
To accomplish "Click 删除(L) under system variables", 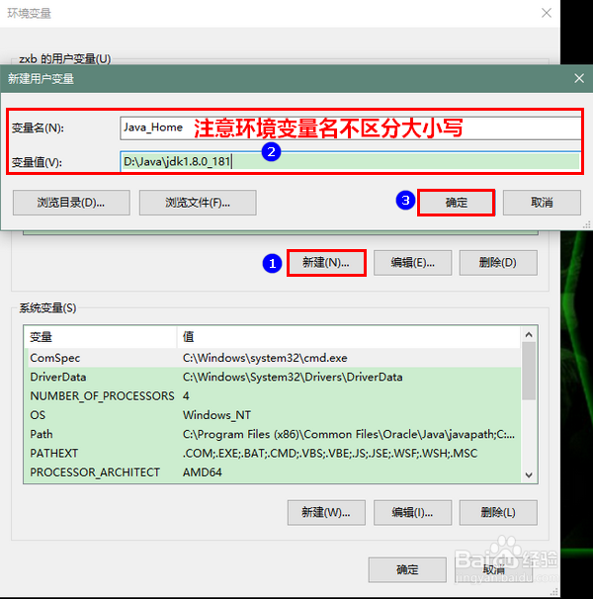I will tap(498, 512).
